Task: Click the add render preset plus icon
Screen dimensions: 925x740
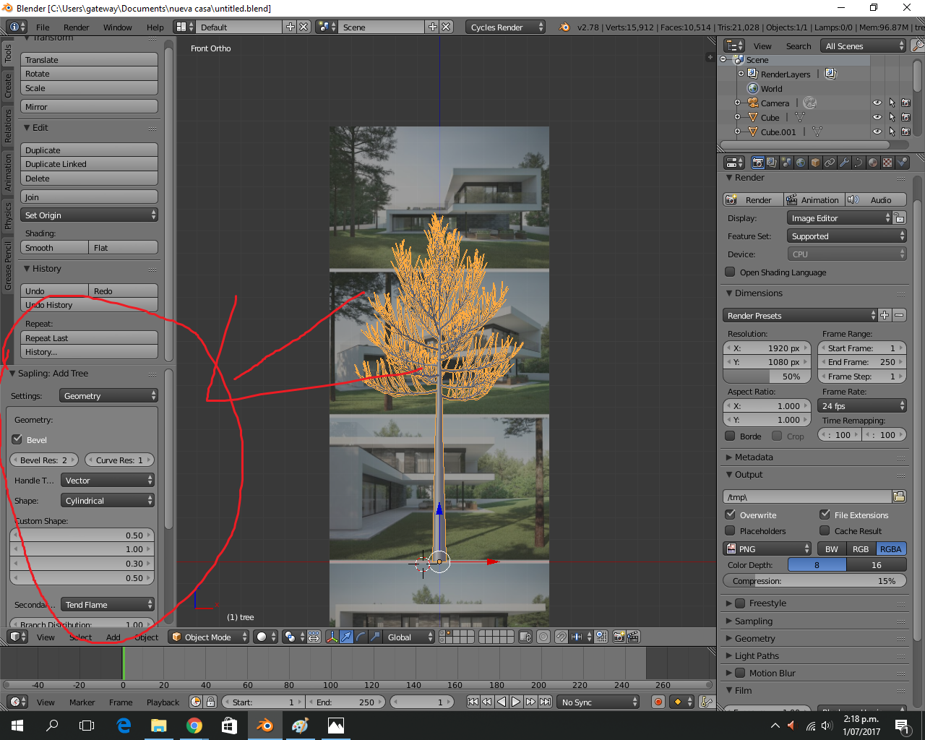Action: click(x=885, y=315)
